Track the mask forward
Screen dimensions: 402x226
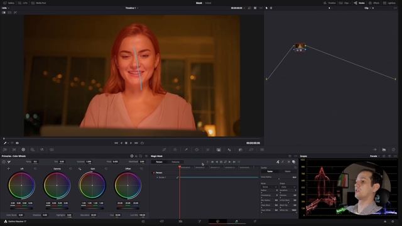coord(229,162)
